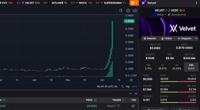Expand more social links dropdown
The image size is (200, 110).
pyautogui.click(x=196, y=38)
